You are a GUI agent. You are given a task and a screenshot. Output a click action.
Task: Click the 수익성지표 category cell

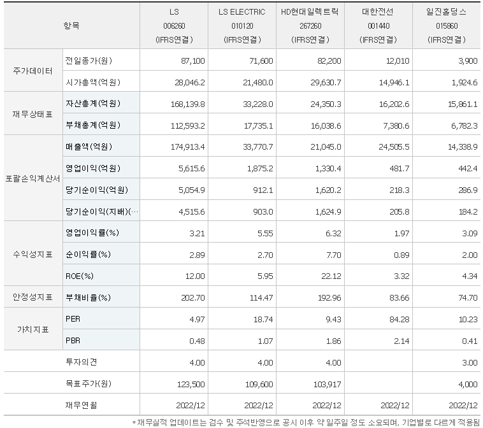33,254
